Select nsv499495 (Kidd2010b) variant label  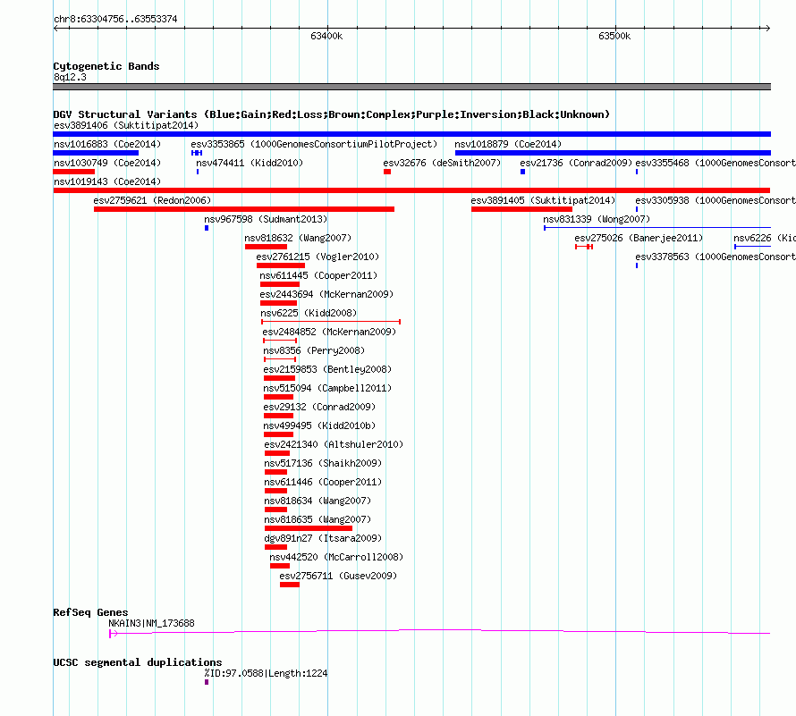point(319,425)
